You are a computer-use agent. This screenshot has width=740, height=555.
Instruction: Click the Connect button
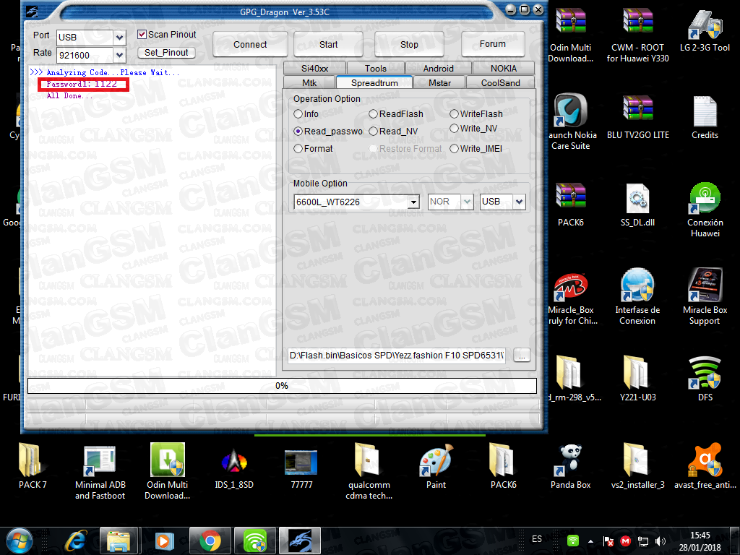[250, 44]
